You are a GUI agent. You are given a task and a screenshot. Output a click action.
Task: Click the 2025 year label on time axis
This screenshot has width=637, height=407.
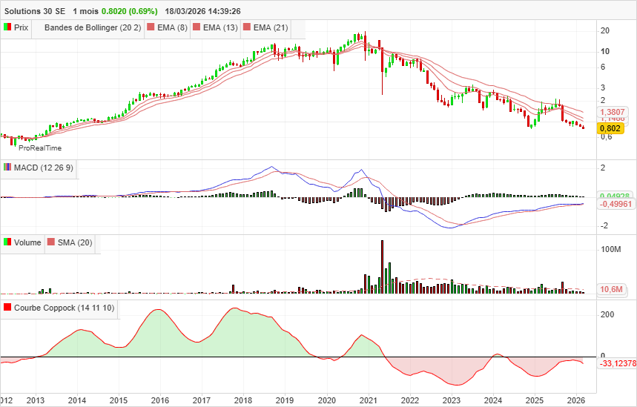pos(535,400)
